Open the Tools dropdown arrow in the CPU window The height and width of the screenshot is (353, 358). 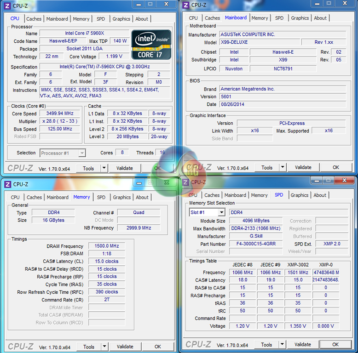tap(104, 168)
